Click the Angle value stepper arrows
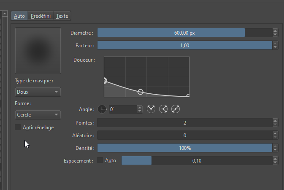The image size is (284, 190). point(140,109)
